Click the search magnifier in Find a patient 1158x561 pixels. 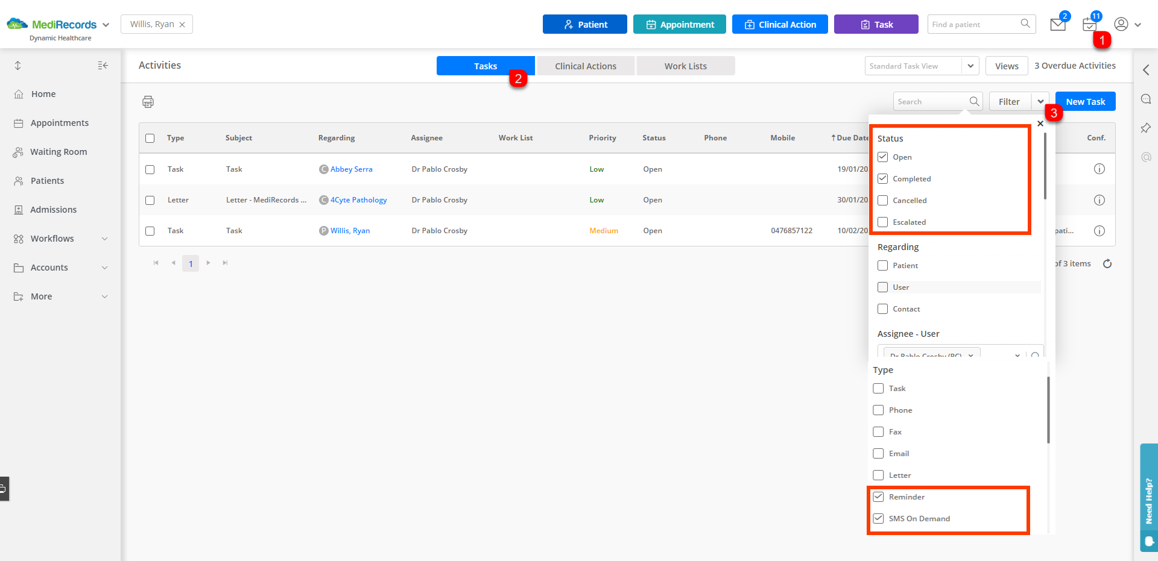(x=1025, y=24)
